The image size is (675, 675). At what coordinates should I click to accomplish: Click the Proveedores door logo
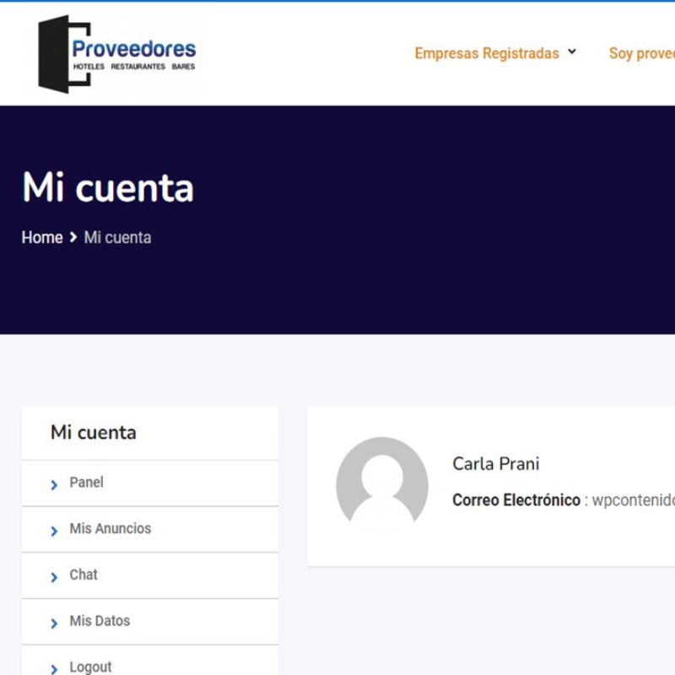(116, 53)
